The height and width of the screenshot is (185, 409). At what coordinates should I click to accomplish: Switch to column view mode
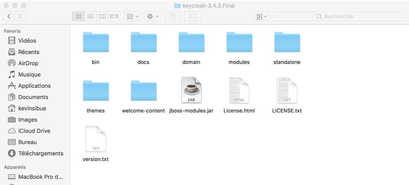click(102, 16)
